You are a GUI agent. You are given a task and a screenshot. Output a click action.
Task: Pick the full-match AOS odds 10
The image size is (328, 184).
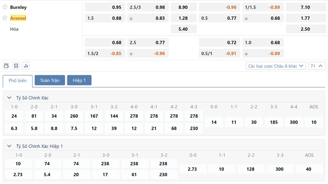point(314,122)
